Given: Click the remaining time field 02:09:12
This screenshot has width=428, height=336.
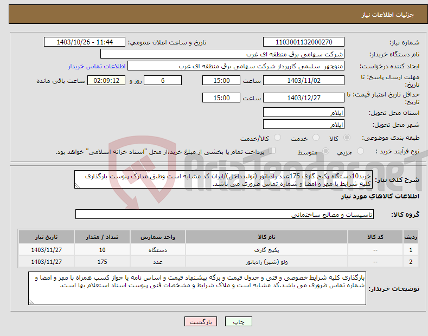Looking at the screenshot, I should click(x=106, y=80).
